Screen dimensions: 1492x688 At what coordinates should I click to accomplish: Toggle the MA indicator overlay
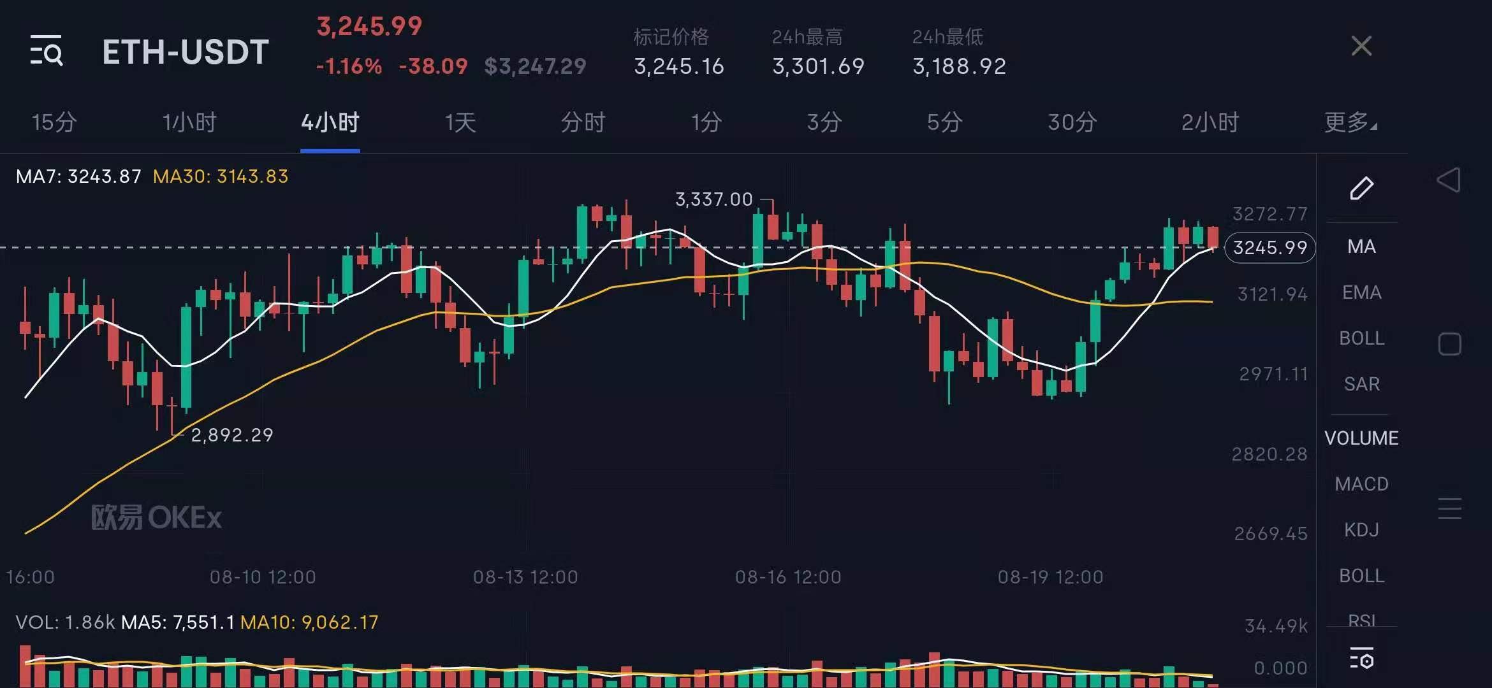coord(1361,247)
